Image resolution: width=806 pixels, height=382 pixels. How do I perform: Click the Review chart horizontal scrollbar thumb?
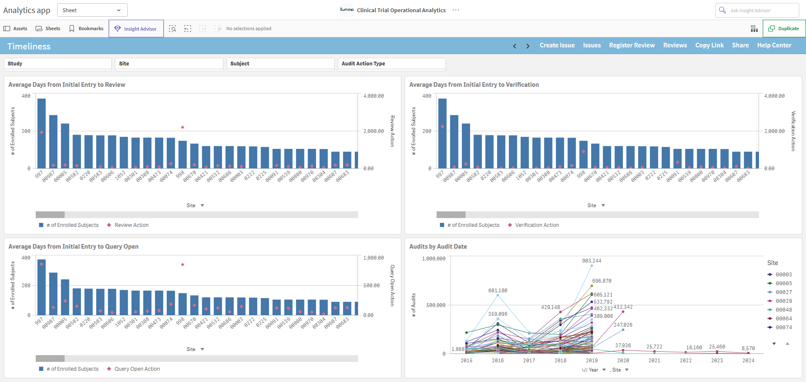click(x=50, y=215)
